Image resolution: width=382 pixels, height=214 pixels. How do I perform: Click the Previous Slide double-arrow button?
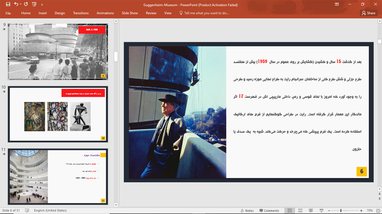[x=379, y=194]
